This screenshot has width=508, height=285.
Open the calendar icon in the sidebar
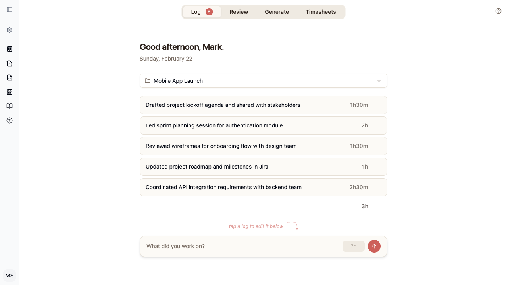(x=10, y=92)
